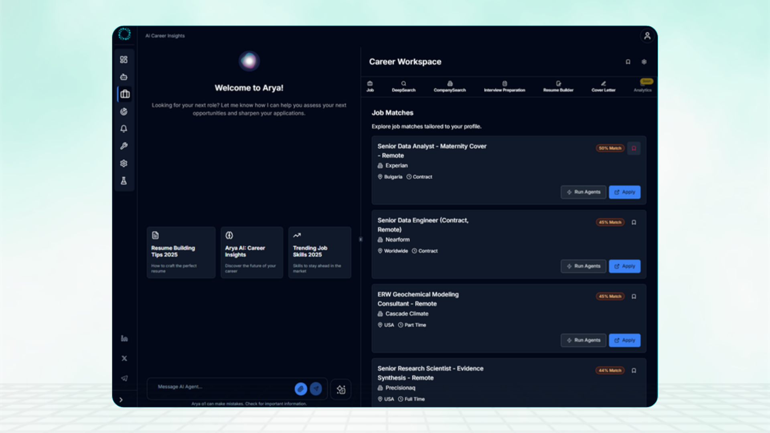Select the wrench tools icon in sidebar
Screen dimensions: 770x433
(124, 146)
